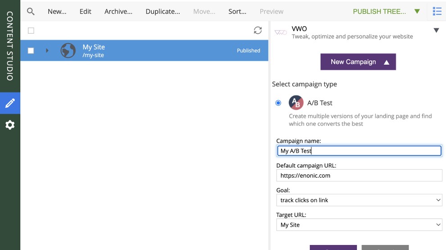Screen dimensions: 446x250
Task: Open the Archive... action
Action: pyautogui.click(x=118, y=11)
